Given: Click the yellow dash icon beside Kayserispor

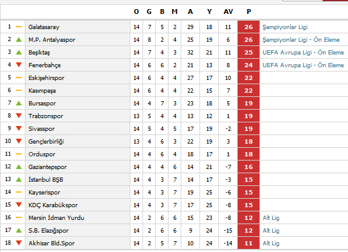Looking at the screenshot, I should (19, 192).
